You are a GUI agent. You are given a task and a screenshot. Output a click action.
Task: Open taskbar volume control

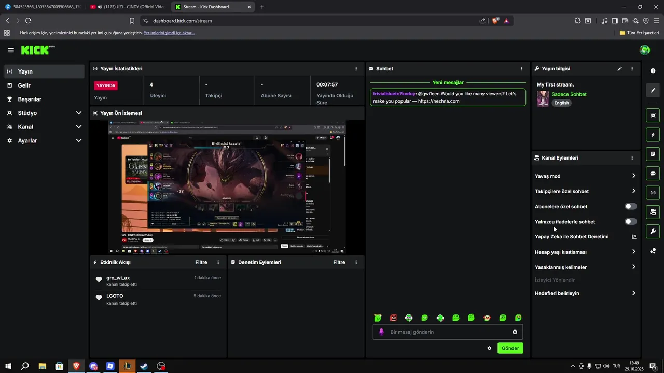click(x=606, y=366)
